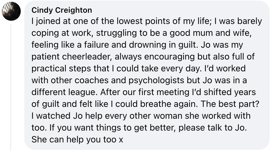Click the words "I joined at one"

click(x=57, y=22)
